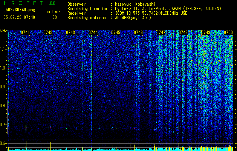This screenshot has height=151, width=237.
Task: Click the Receiving antenna label
Action: point(87,18)
